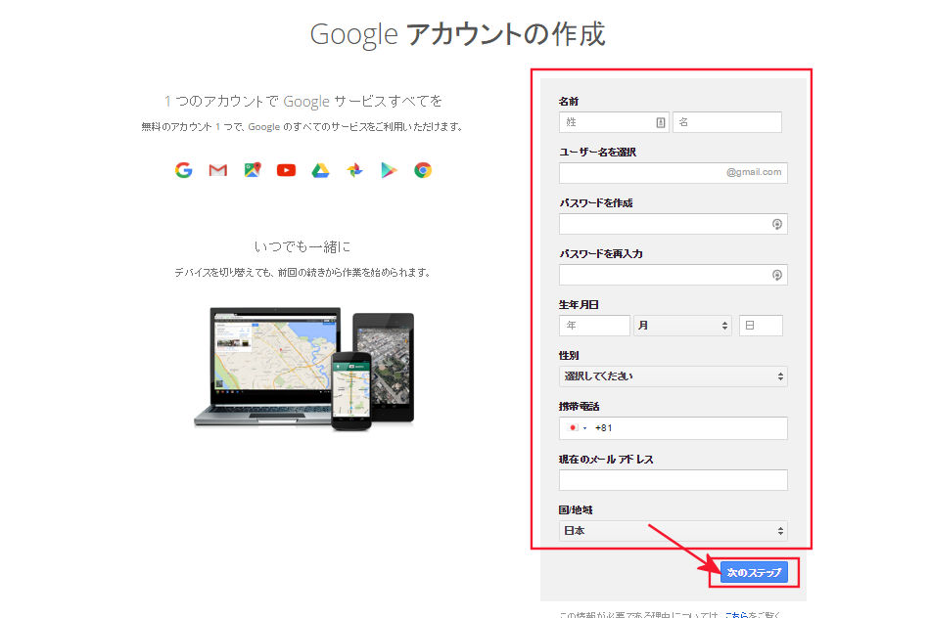Click the 国/地域 label
Screen dimensions: 929x618
[576, 510]
